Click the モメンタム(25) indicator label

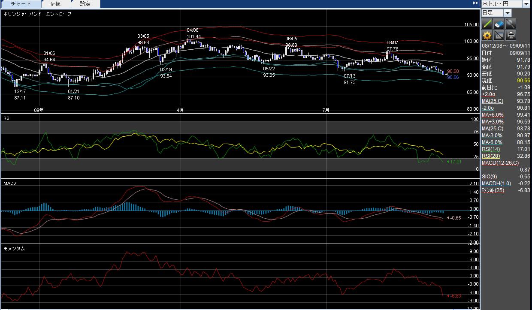tap(493, 190)
